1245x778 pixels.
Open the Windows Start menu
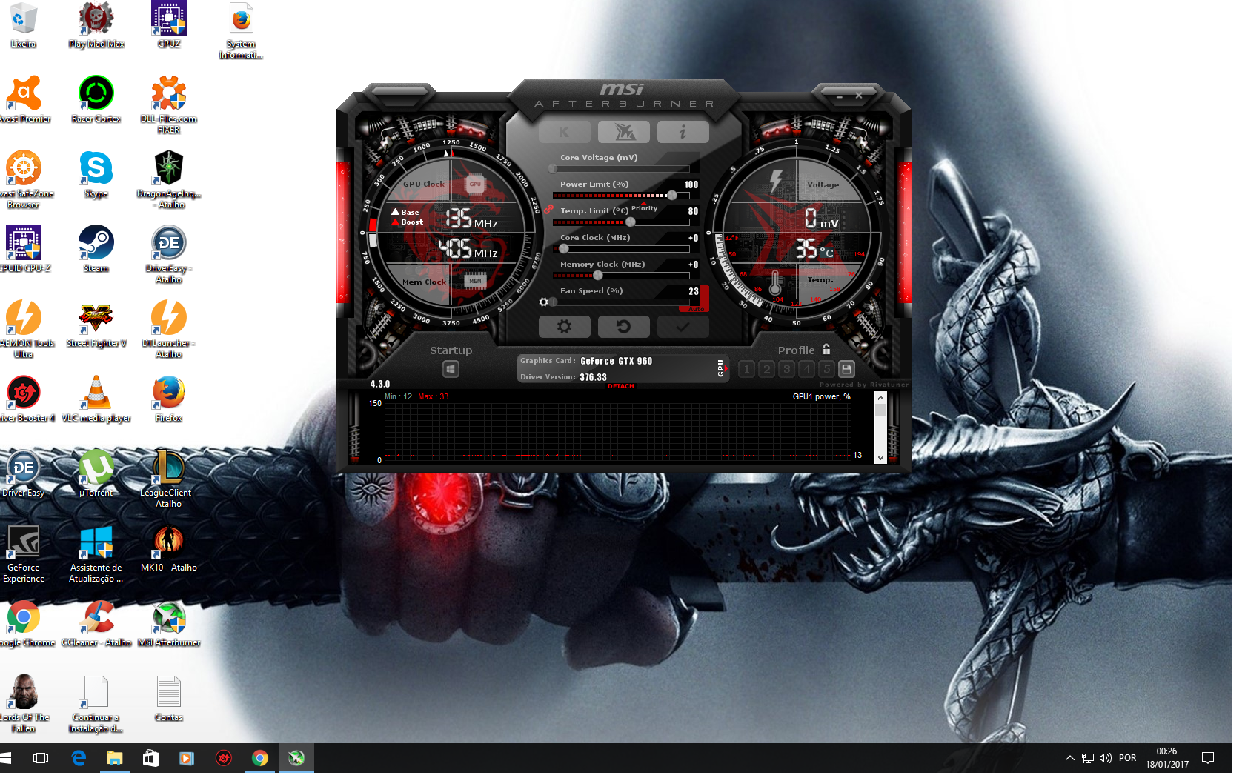6,757
